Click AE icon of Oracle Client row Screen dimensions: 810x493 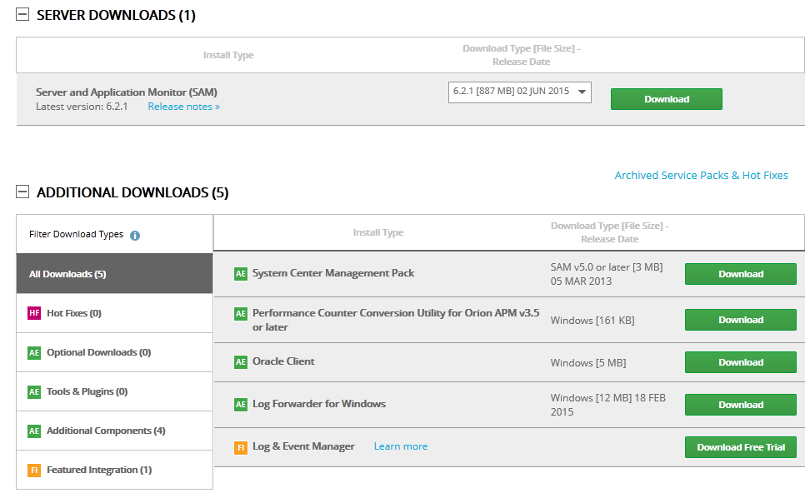pyautogui.click(x=241, y=362)
